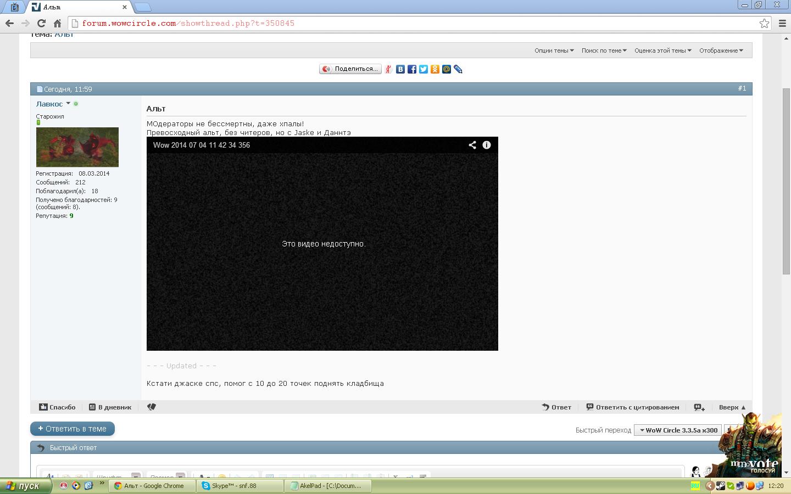The height and width of the screenshot is (494, 791).
Task: Click the multi-quote icon in post footer
Action: click(x=699, y=407)
